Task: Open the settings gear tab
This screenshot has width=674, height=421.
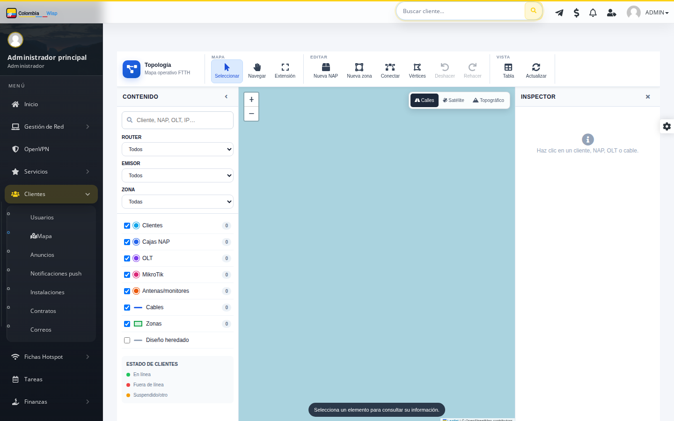Action: pyautogui.click(x=667, y=126)
